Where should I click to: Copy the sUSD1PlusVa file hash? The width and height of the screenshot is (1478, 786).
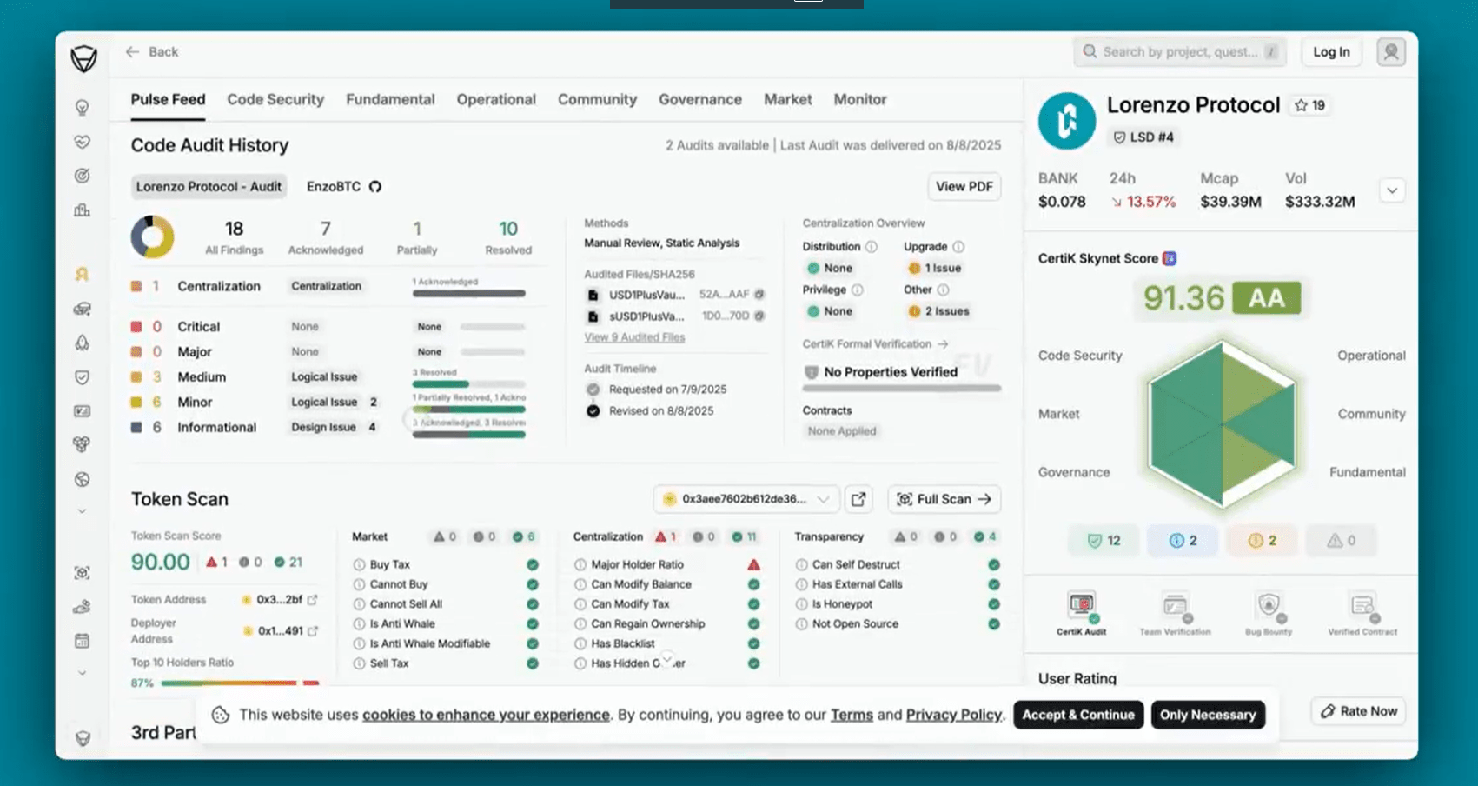pos(759,316)
